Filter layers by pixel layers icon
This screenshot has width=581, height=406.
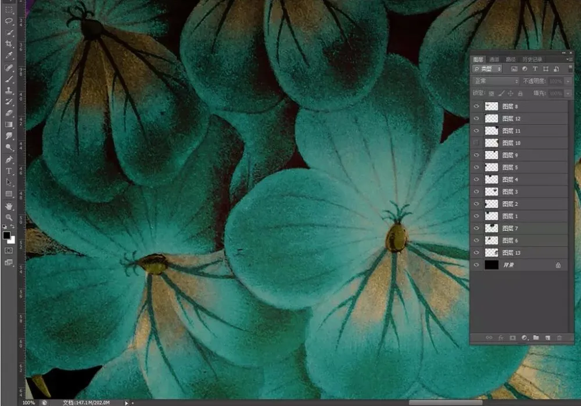[x=514, y=69]
